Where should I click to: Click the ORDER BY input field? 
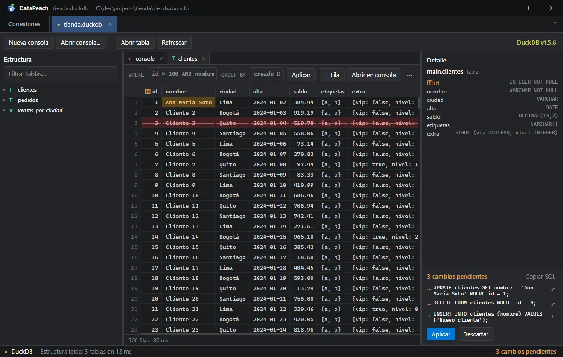pyautogui.click(x=266, y=74)
